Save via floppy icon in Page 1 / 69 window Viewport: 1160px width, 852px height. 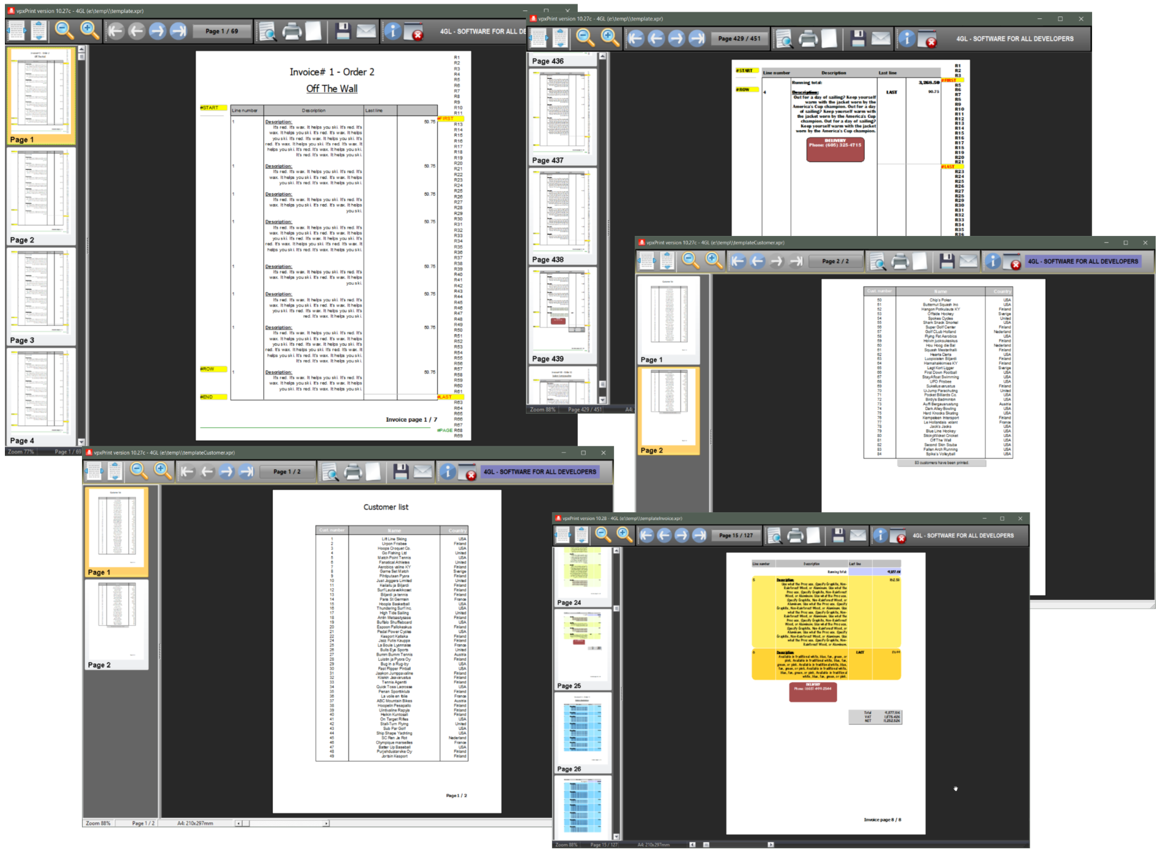click(342, 31)
